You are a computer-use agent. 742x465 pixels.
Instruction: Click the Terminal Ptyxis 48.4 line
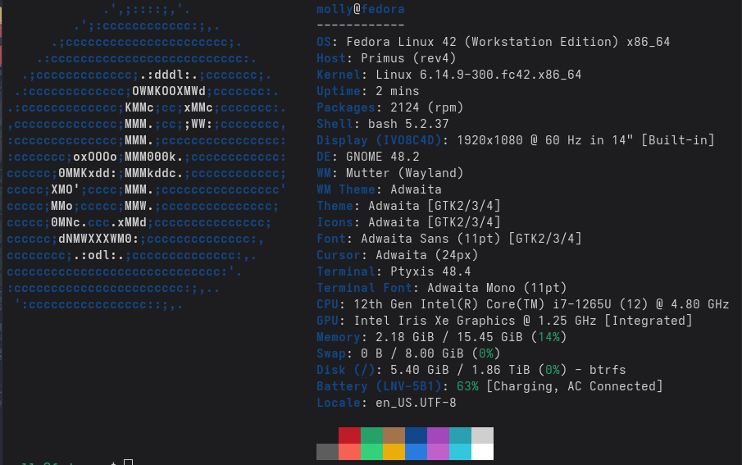pos(394,271)
